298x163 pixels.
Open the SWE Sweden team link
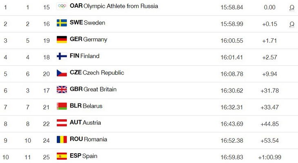click(x=87, y=22)
